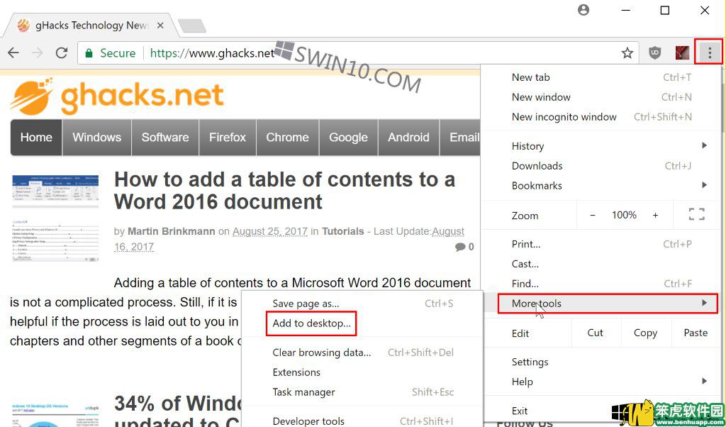This screenshot has width=726, height=427.
Task: Open the Word 2016 article thumbnail
Action: pos(55,218)
